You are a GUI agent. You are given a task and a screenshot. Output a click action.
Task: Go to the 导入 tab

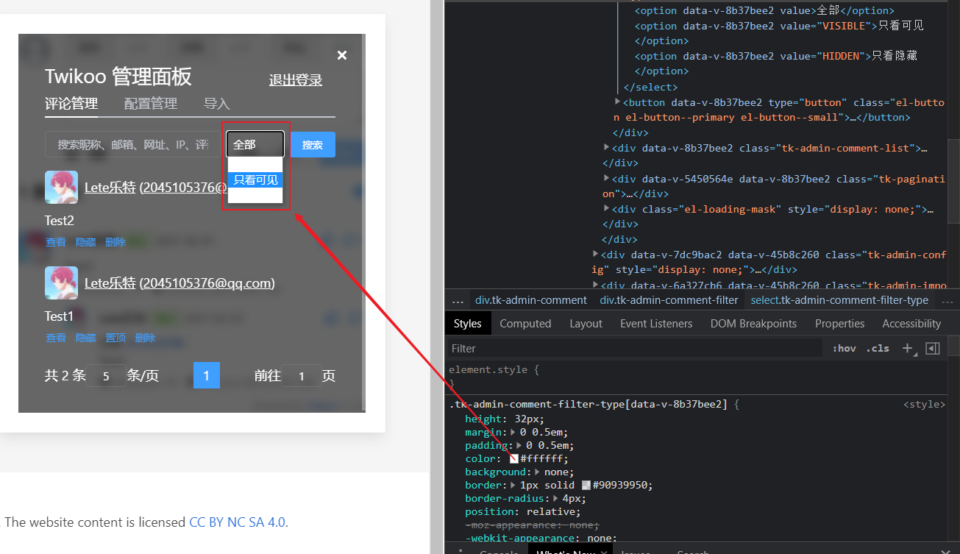217,104
